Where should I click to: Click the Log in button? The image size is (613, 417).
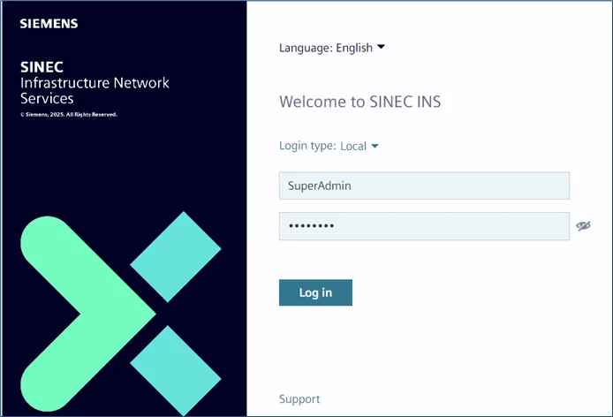pyautogui.click(x=315, y=292)
